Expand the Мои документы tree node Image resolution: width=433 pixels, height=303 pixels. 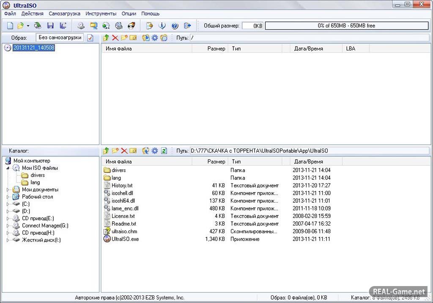[x=8, y=190]
